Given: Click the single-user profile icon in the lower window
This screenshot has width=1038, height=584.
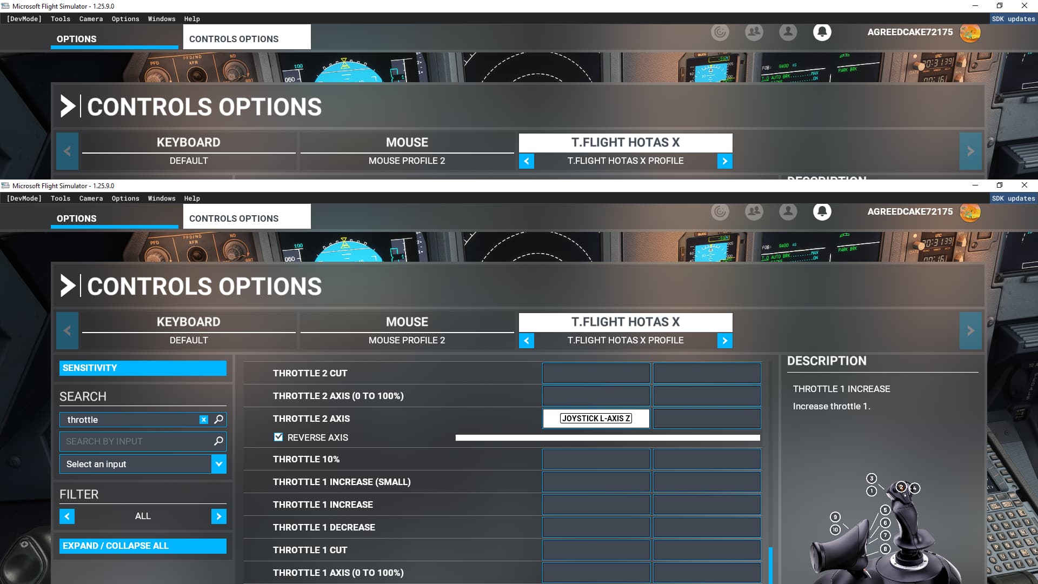Looking at the screenshot, I should 788,211.
